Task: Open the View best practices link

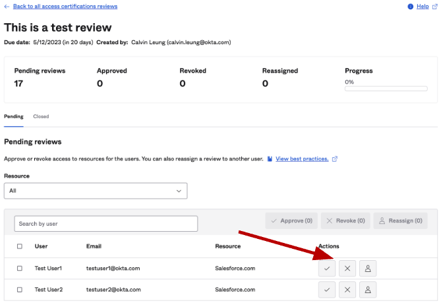Action: tap(301, 159)
